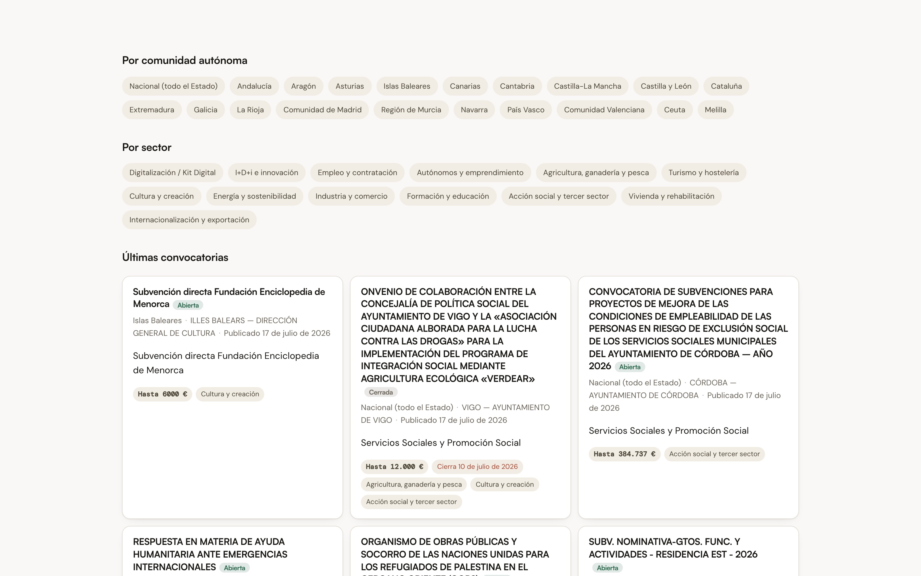
Task: Select the Comunidad de Madrid chip
Action: tap(322, 110)
